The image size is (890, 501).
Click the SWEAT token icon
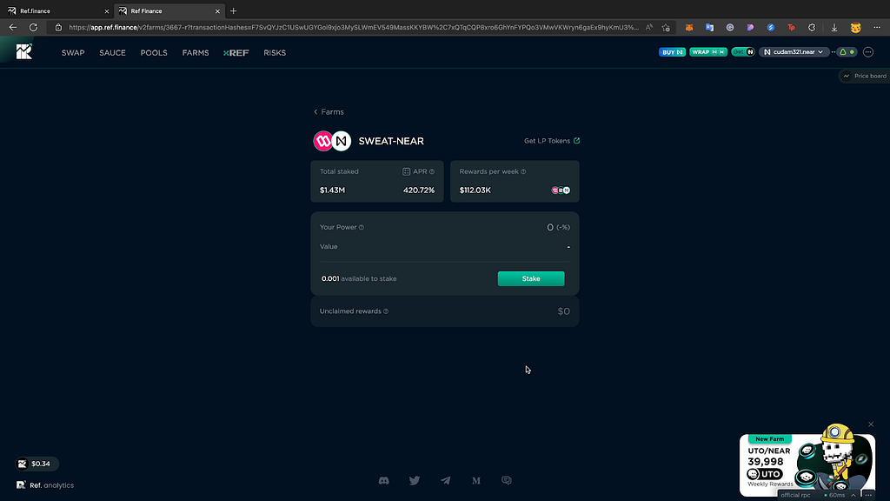tap(323, 141)
